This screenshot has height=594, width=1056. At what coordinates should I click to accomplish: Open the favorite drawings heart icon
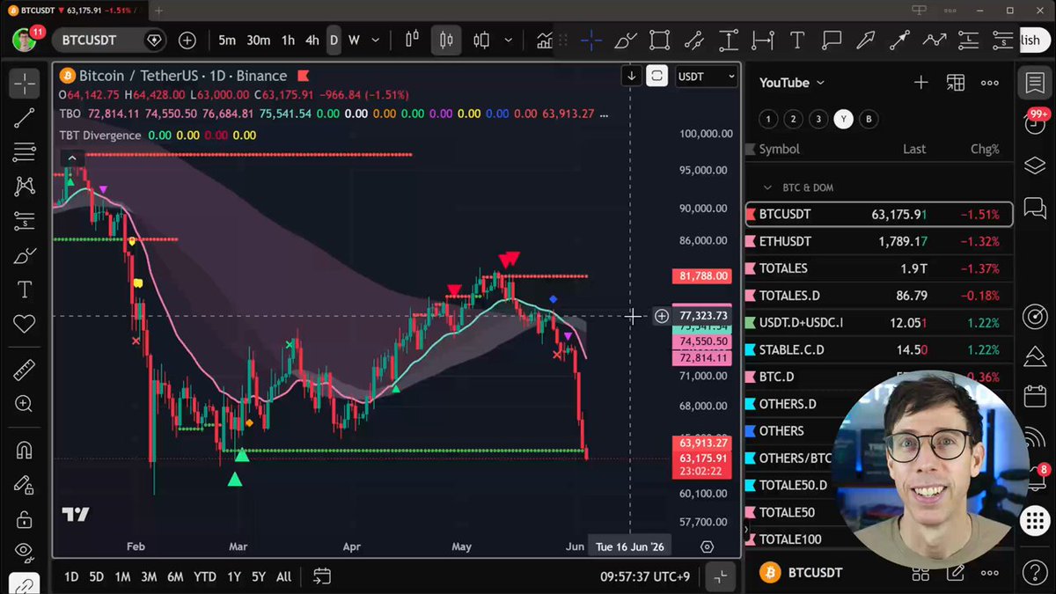pos(25,324)
